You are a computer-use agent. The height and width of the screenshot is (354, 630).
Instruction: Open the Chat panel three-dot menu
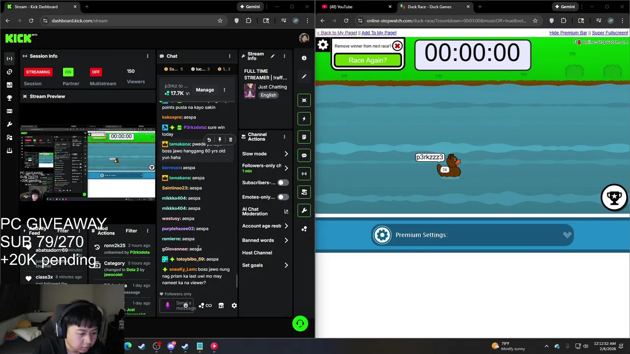click(229, 56)
